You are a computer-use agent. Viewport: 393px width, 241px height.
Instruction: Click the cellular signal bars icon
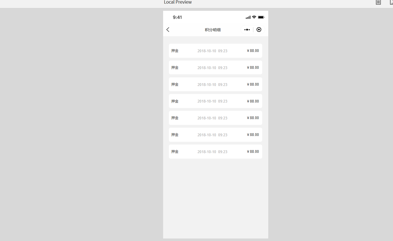coord(248,17)
